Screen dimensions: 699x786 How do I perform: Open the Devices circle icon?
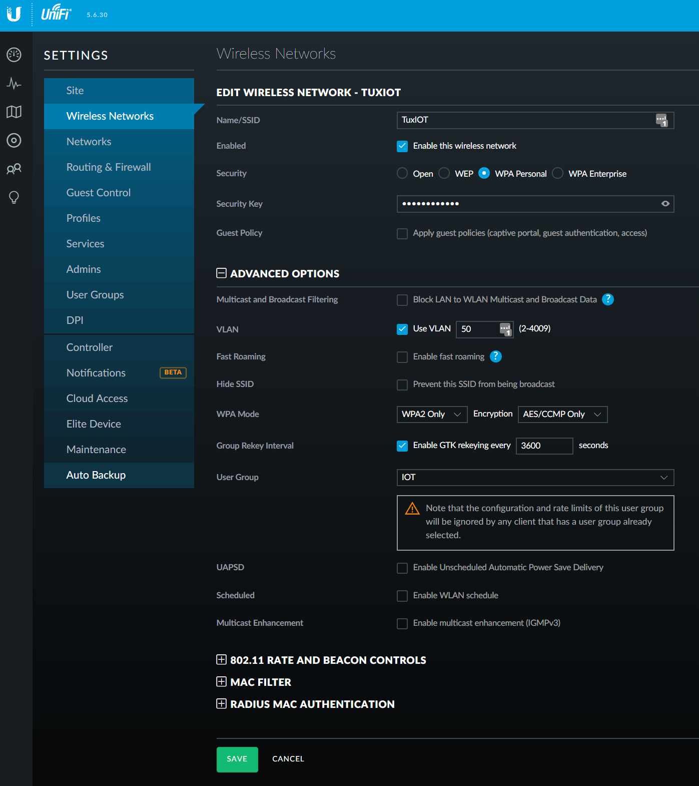point(14,140)
